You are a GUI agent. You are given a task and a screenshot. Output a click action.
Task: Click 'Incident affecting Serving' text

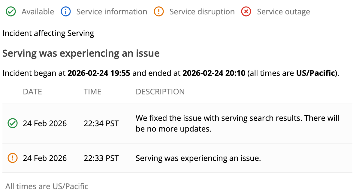click(x=48, y=33)
